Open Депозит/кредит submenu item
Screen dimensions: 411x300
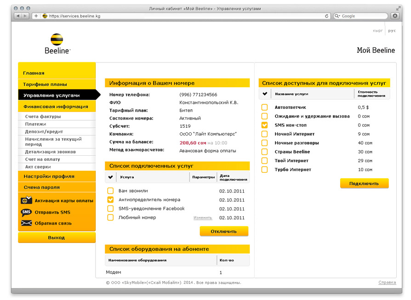click(57, 131)
